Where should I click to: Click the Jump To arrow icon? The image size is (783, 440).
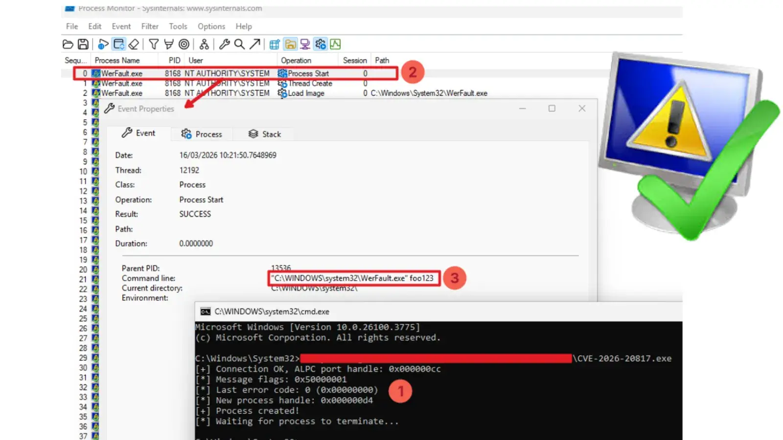(254, 44)
